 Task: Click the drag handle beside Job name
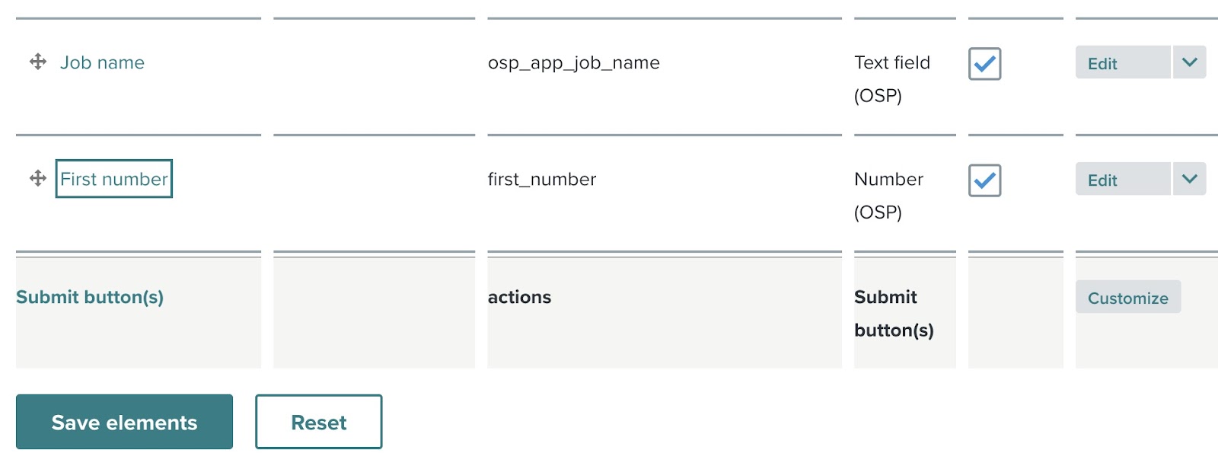click(x=38, y=62)
